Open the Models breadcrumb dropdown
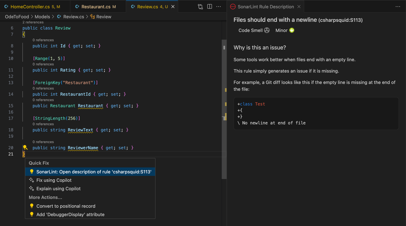Image resolution: width=406 pixels, height=226 pixels. tap(43, 16)
